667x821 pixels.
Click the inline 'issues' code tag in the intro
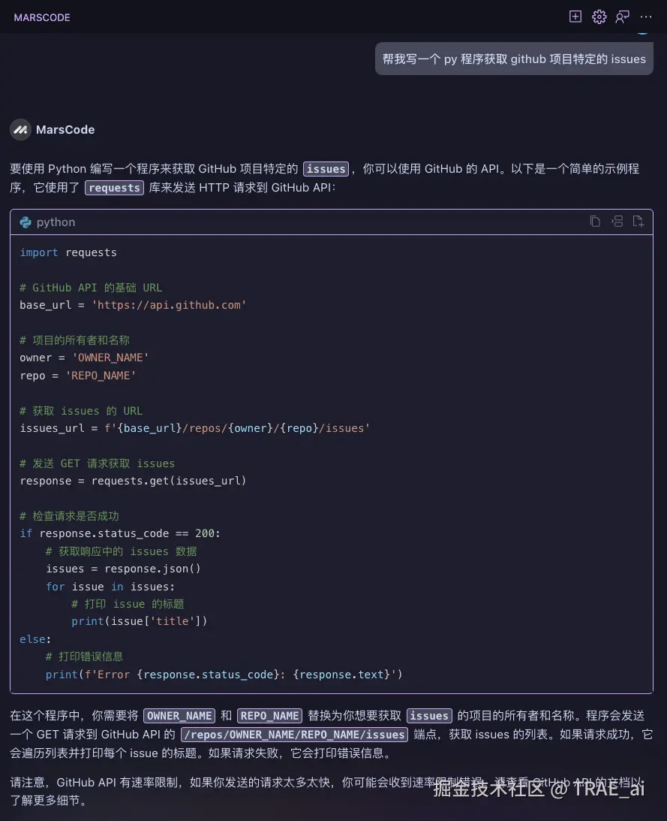tap(326, 168)
